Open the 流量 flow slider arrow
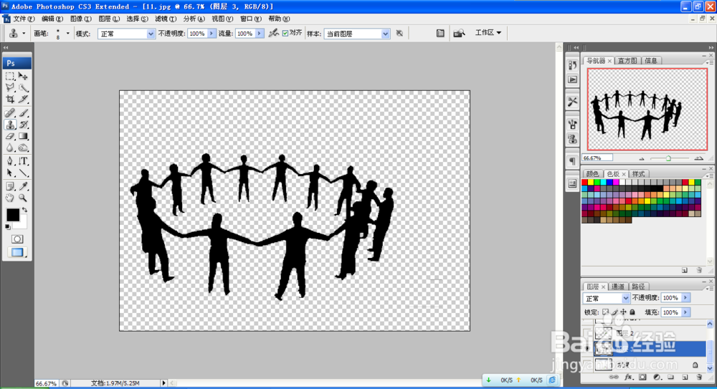Image resolution: width=717 pixels, height=389 pixels. pyautogui.click(x=260, y=34)
